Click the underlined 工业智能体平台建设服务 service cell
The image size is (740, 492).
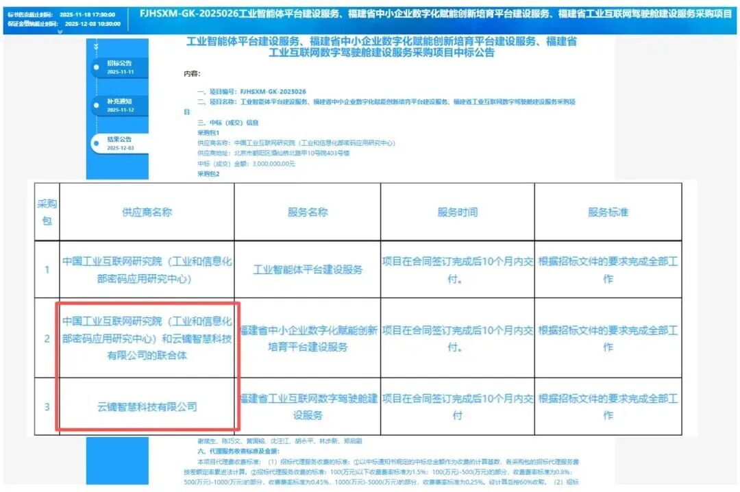(x=308, y=269)
